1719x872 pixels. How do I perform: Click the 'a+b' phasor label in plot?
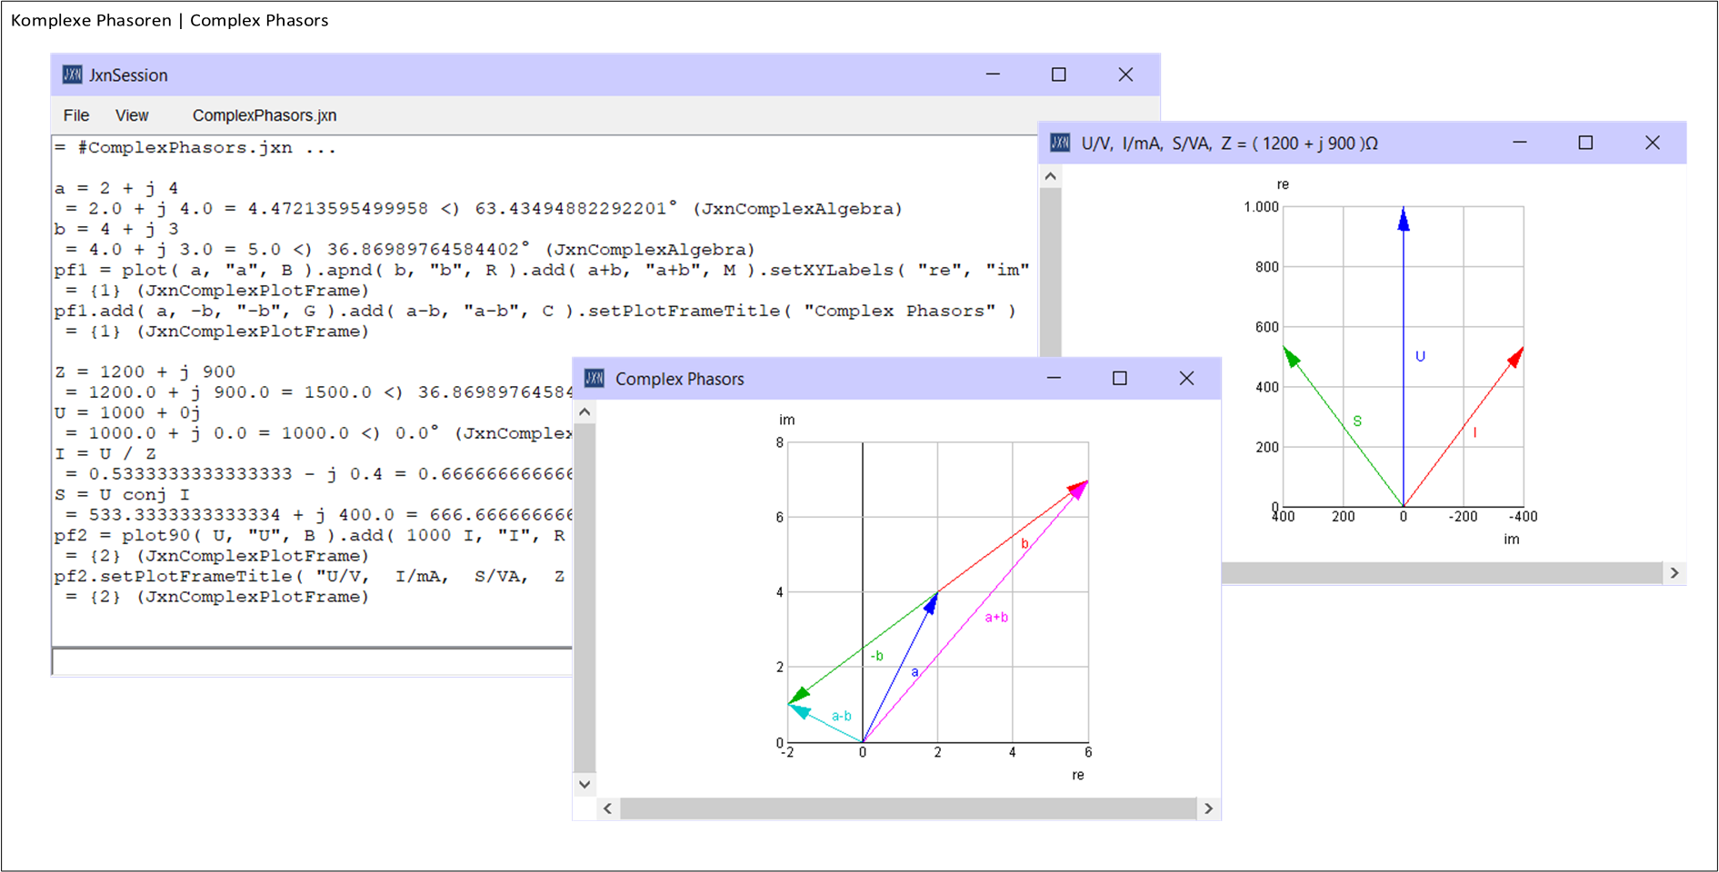pyautogui.click(x=996, y=617)
